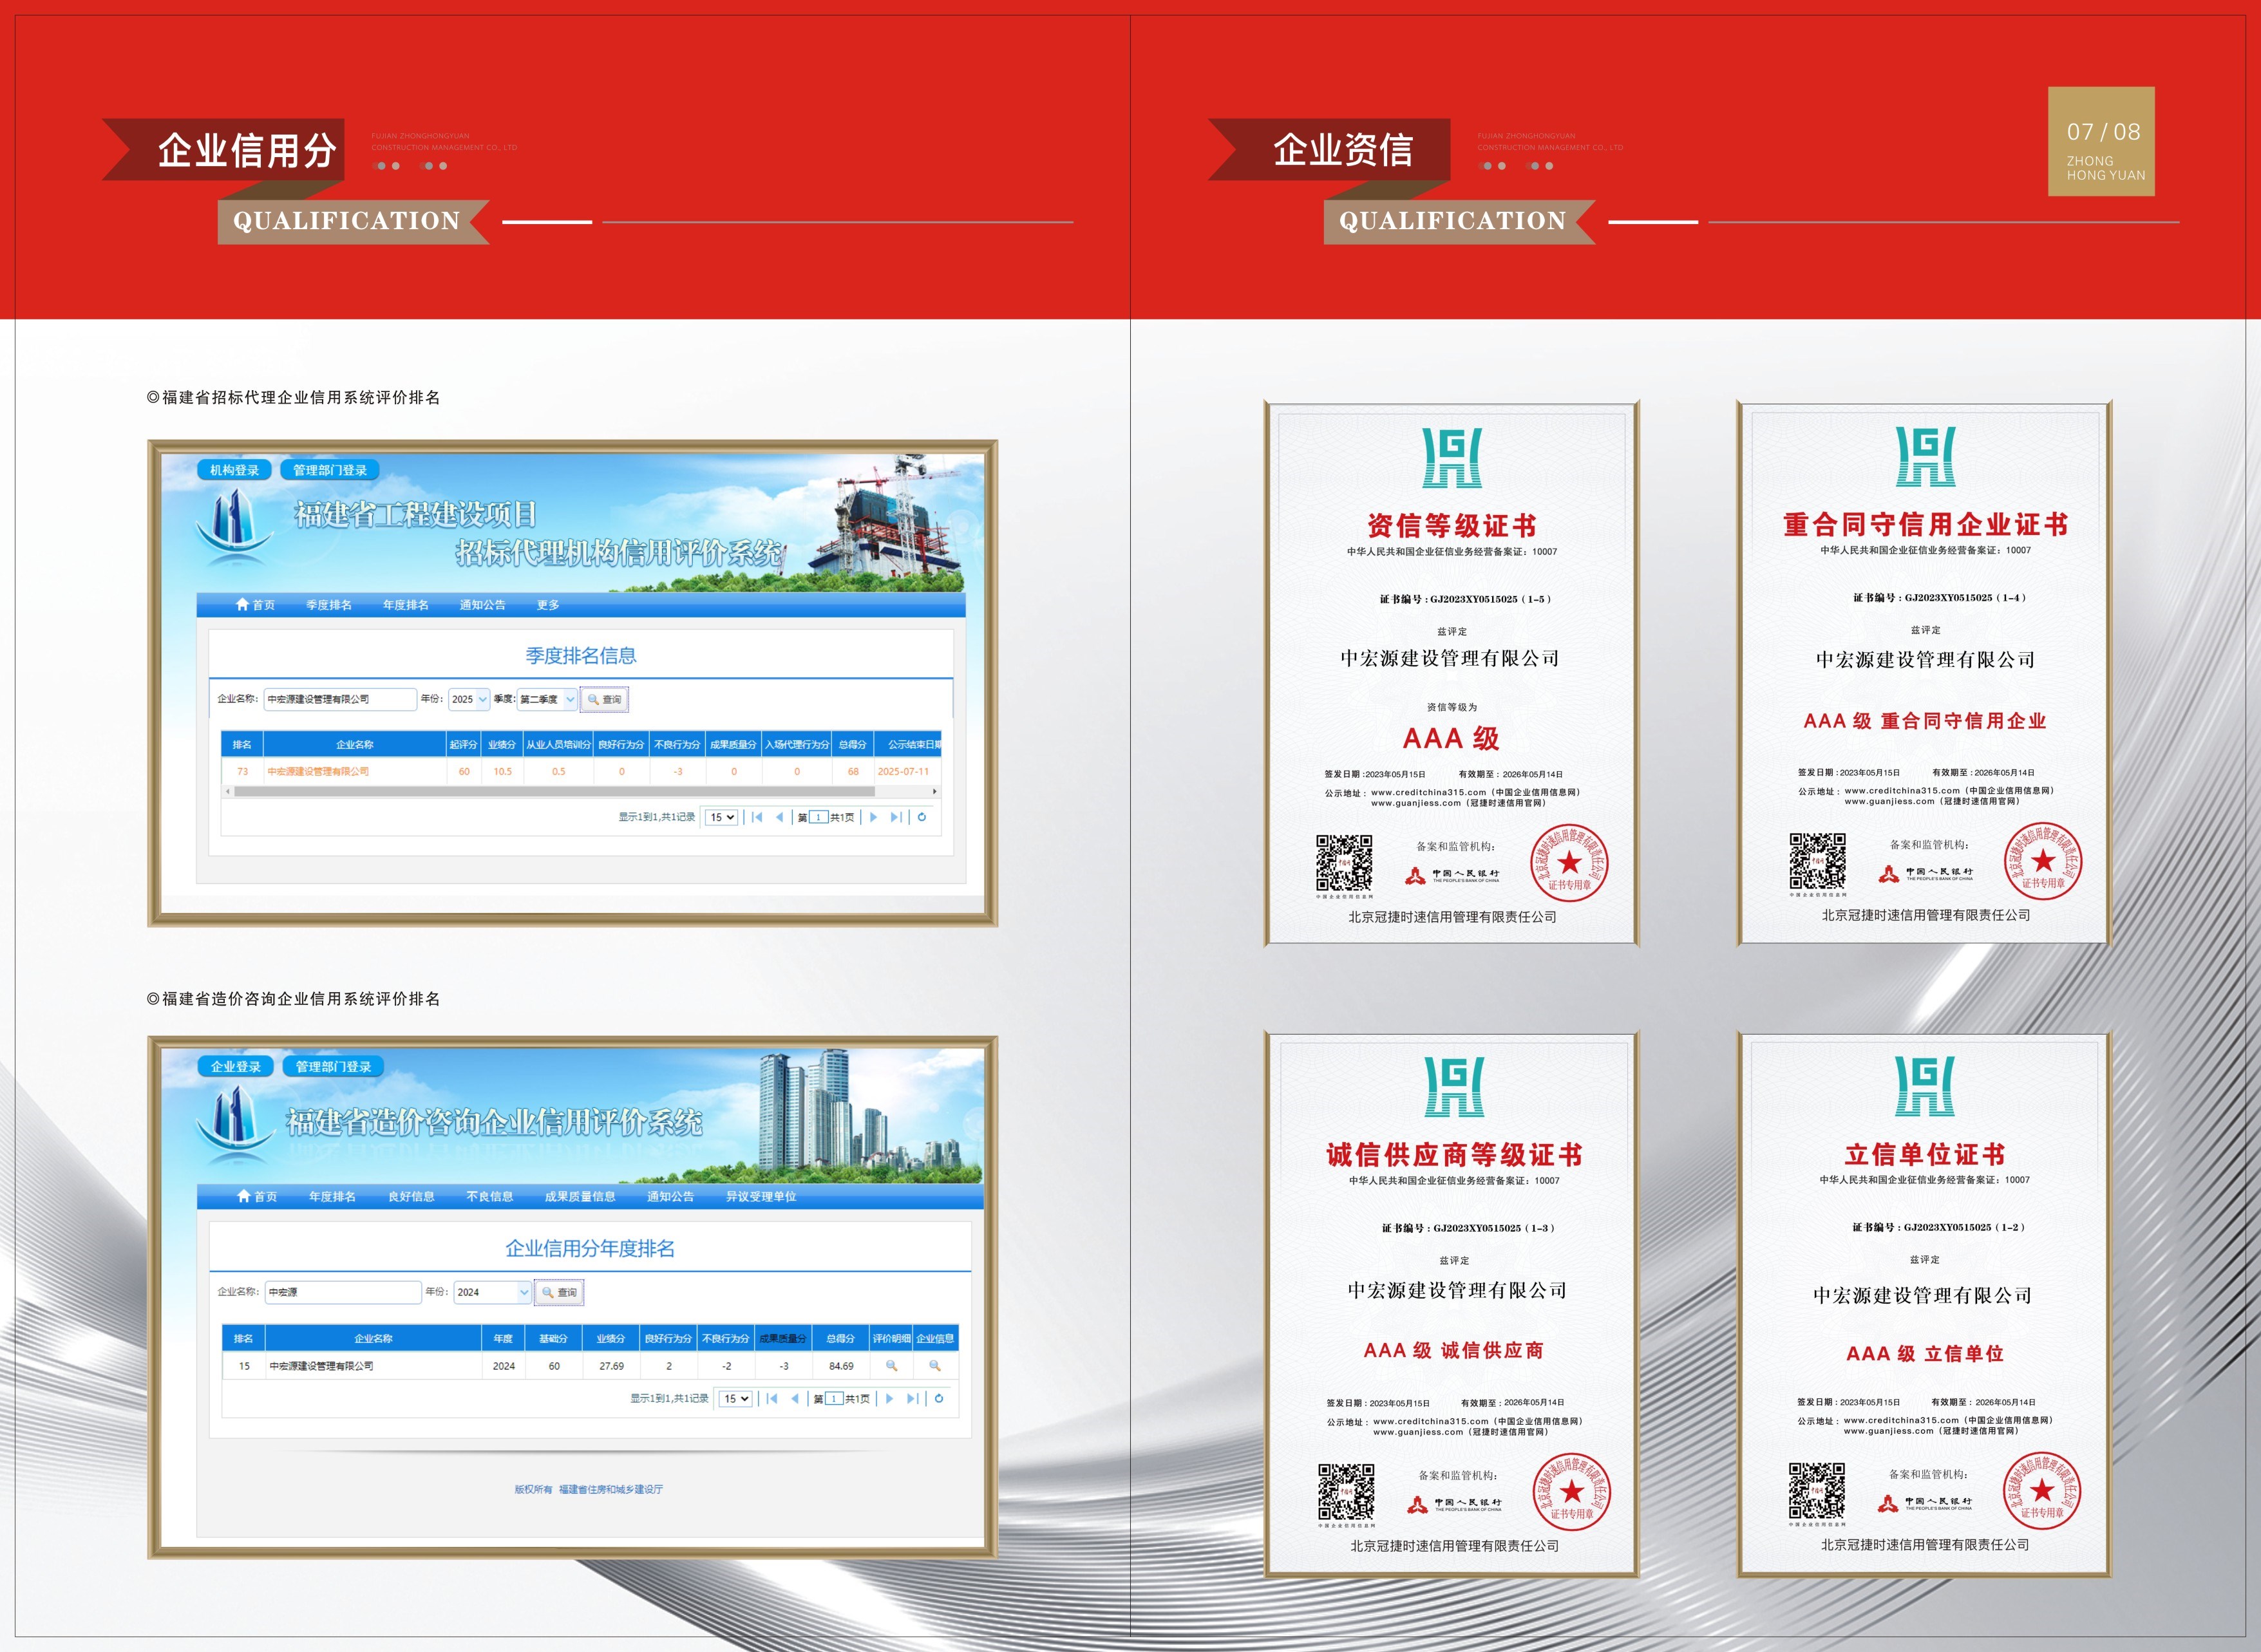
Task: Go to previous page in 招标代理 system pager
Action: point(779,817)
